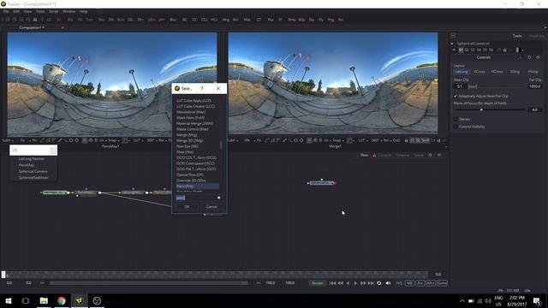Open the print icon in top toolbar
Viewport: 548px width, 308px height.
coord(35,20)
